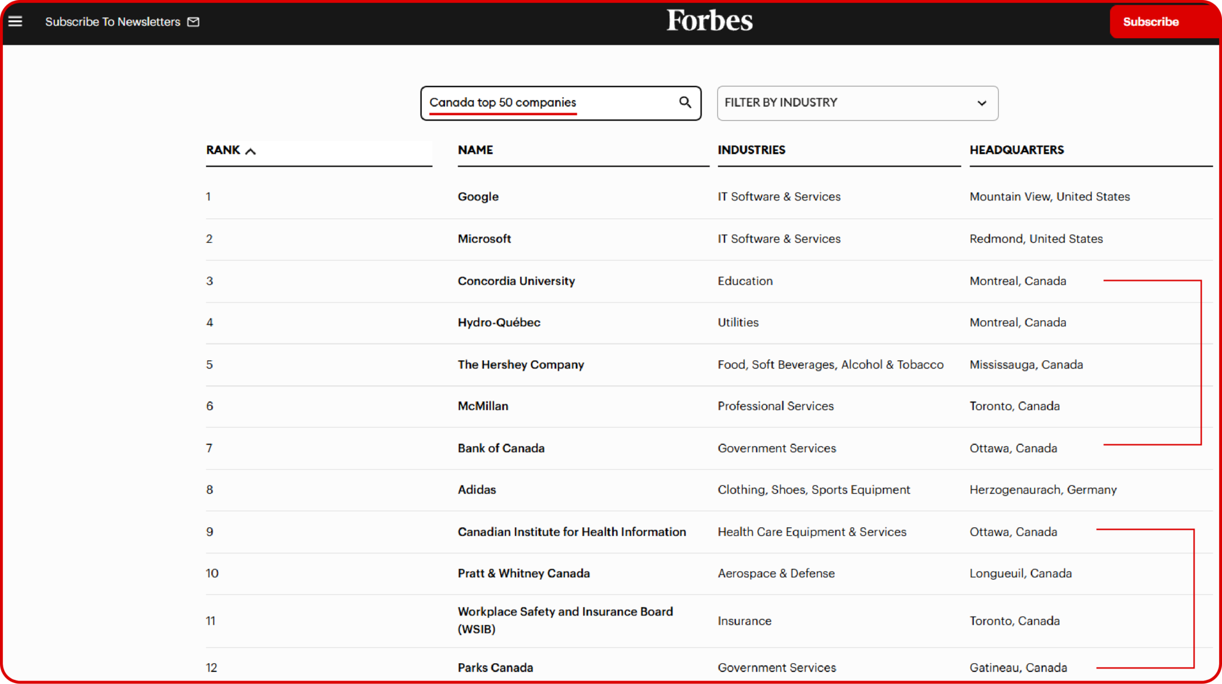Click Clothing, Shoes, Sports Equipment cell

click(814, 490)
